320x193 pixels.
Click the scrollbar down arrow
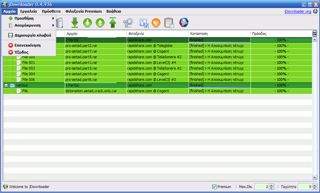click(314, 177)
